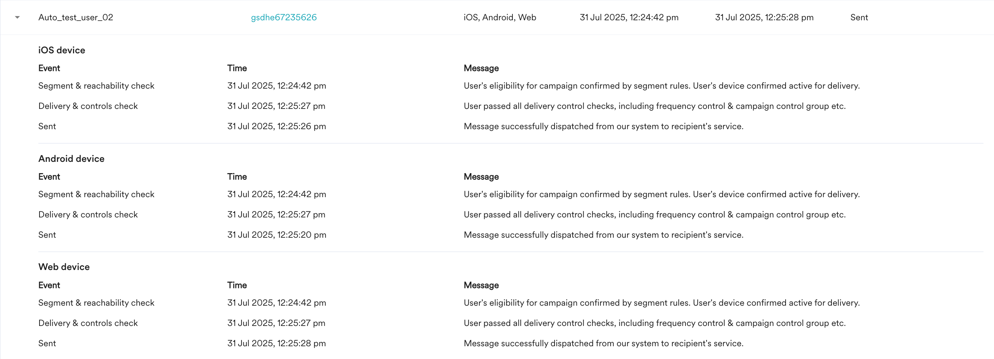This screenshot has width=994, height=359.
Task: Collapse the Auto_test_user_02 row details
Action: [17, 17]
